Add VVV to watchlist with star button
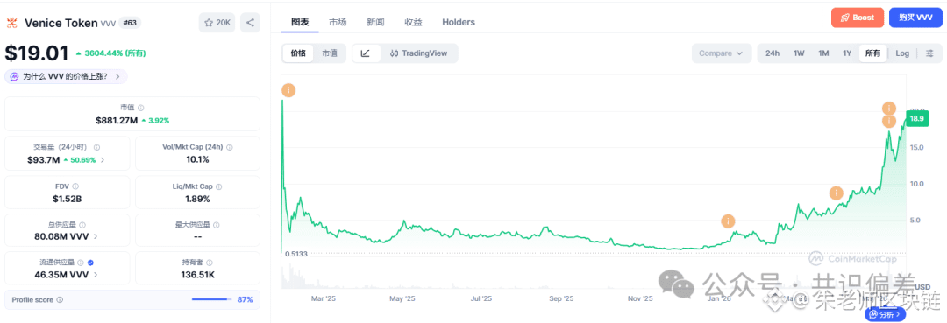Screen dimensions: 947x323 (217, 23)
